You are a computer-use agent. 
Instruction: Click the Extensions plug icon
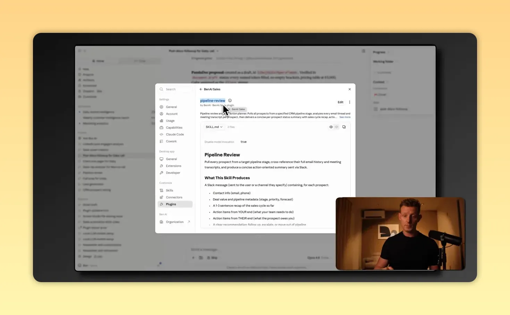point(161,166)
